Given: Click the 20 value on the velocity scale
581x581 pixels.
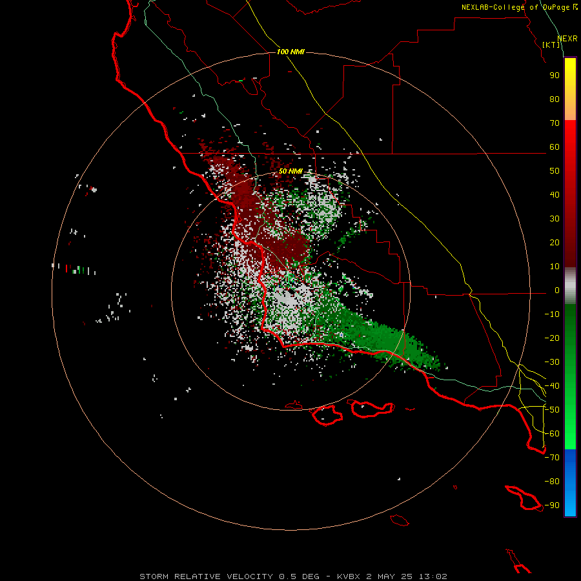Looking at the screenshot, I should tap(555, 242).
